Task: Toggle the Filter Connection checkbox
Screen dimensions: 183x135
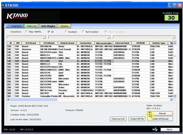Action: [x=106, y=32]
